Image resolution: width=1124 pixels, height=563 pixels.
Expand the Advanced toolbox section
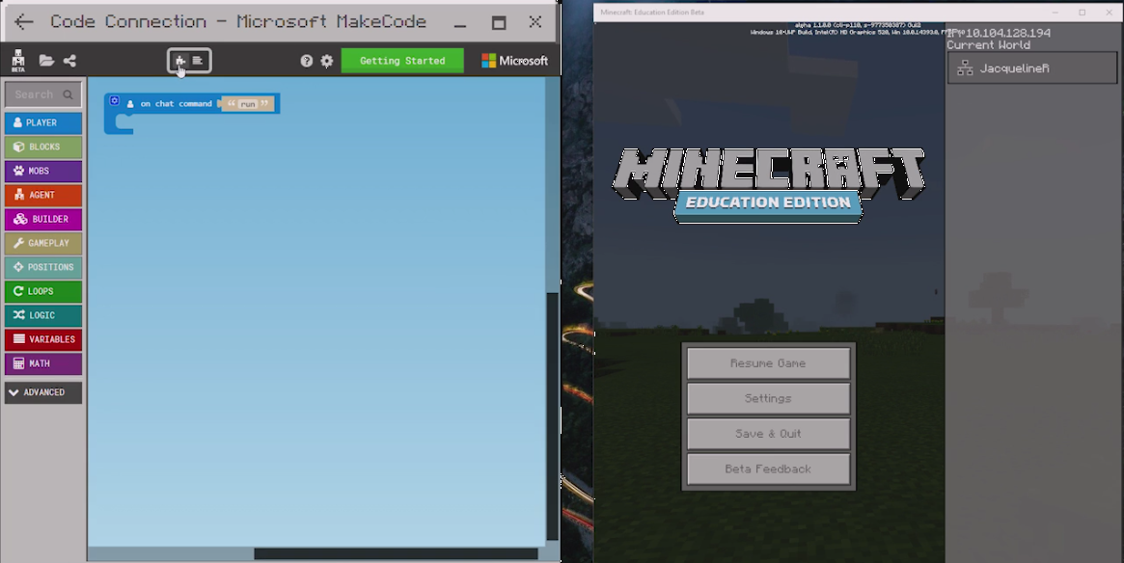(x=43, y=392)
